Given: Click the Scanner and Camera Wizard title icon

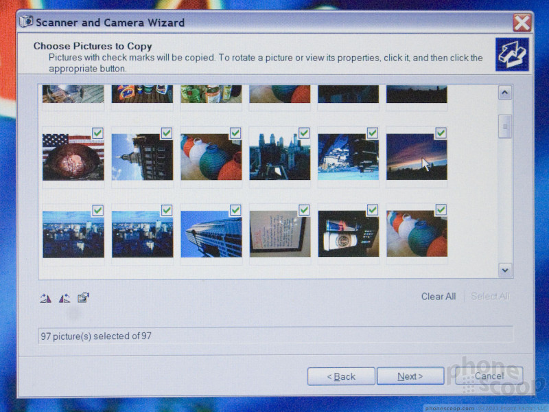Looking at the screenshot, I should click(26, 22).
